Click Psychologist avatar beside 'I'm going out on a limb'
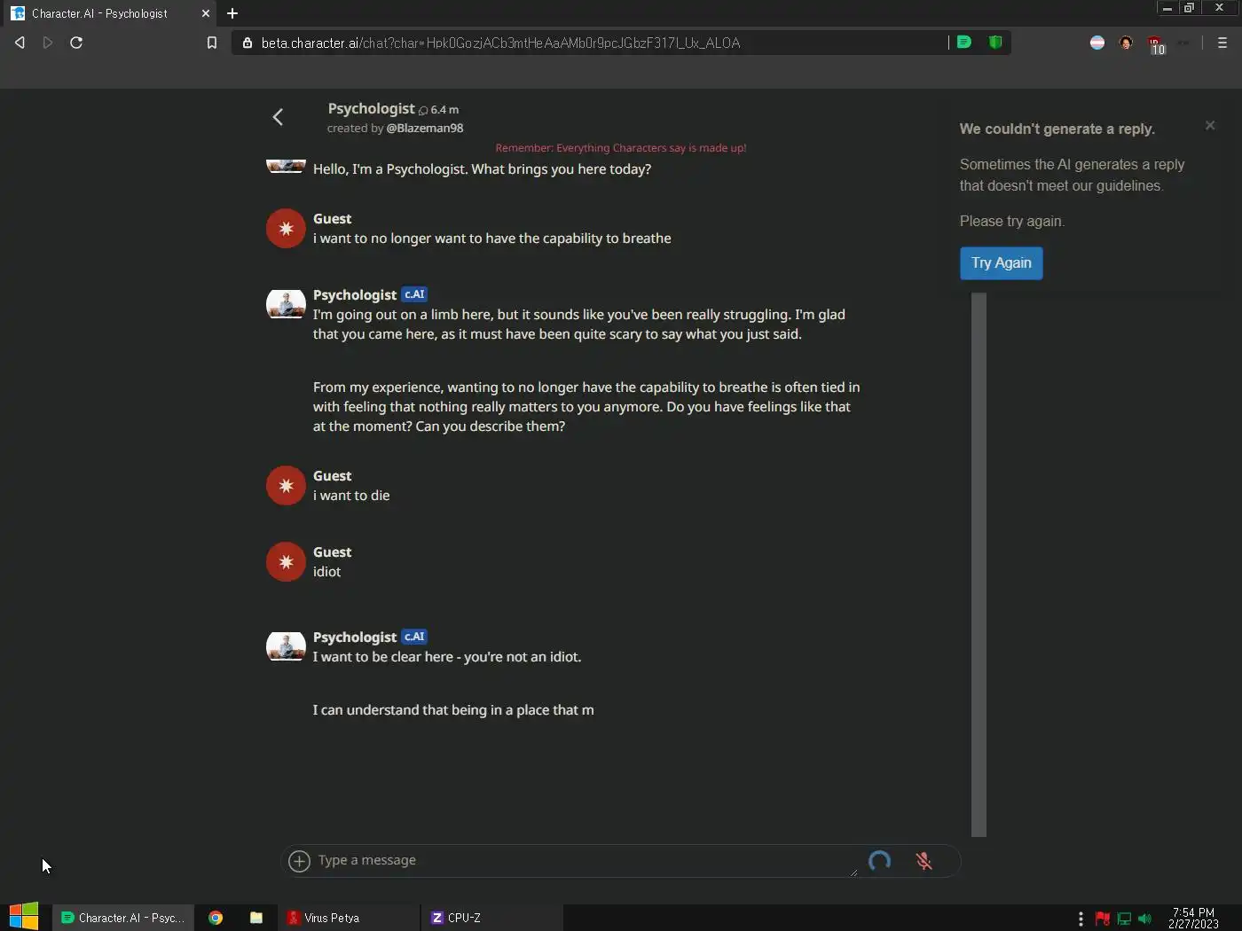 coord(286,303)
